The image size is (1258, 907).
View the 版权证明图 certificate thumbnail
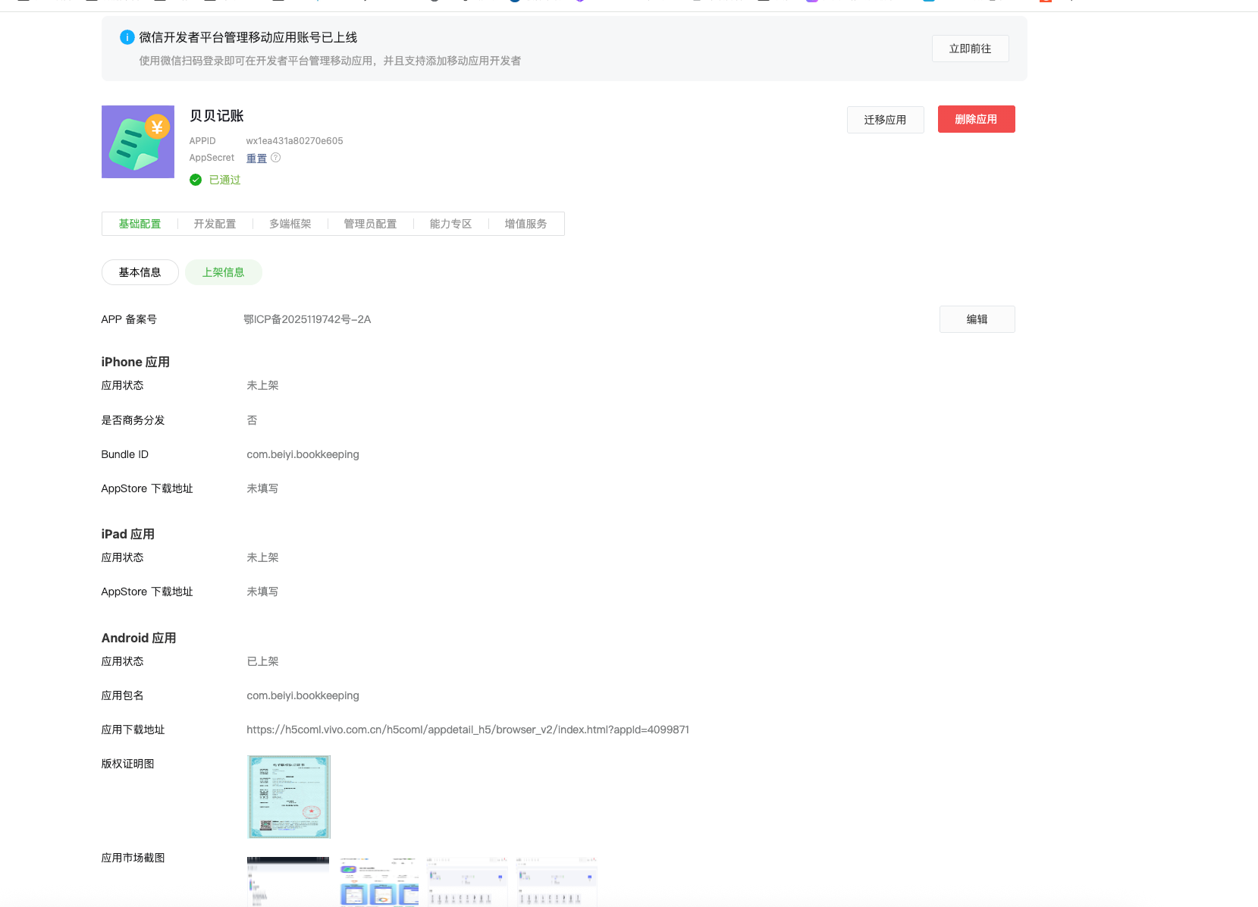click(289, 797)
